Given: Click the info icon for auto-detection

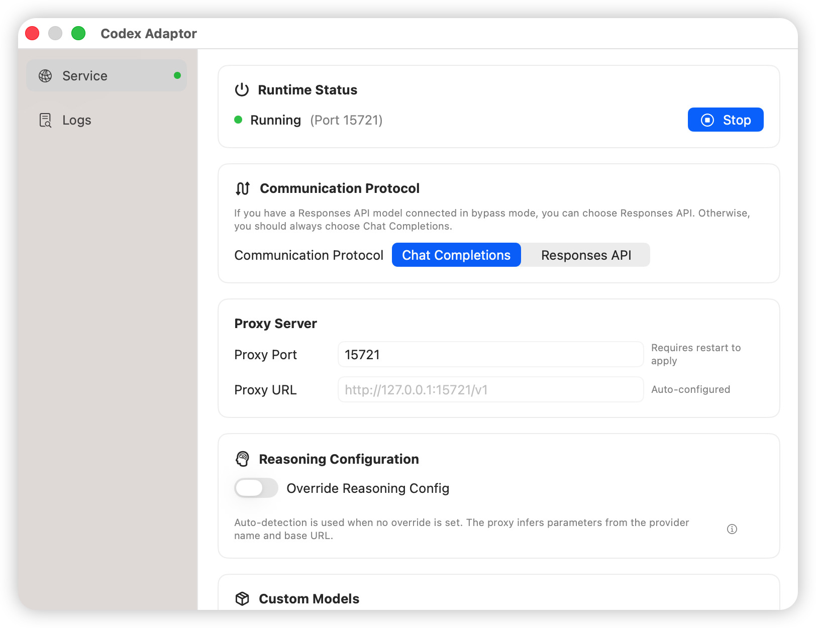Looking at the screenshot, I should [x=732, y=529].
